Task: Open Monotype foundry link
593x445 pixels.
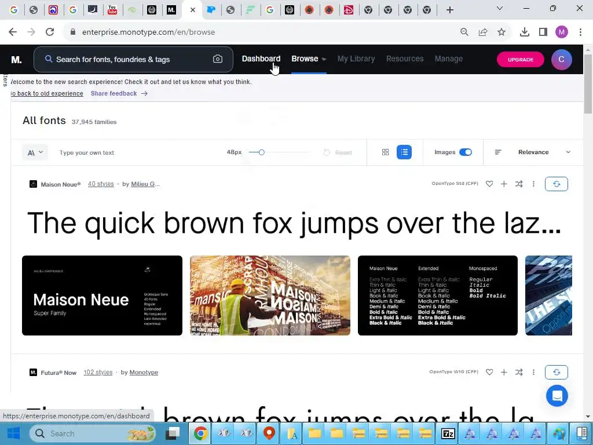Action: [x=144, y=373]
